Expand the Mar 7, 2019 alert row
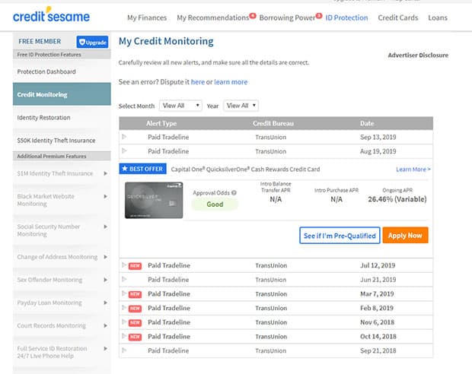The width and height of the screenshot is (472, 374). coord(124,293)
